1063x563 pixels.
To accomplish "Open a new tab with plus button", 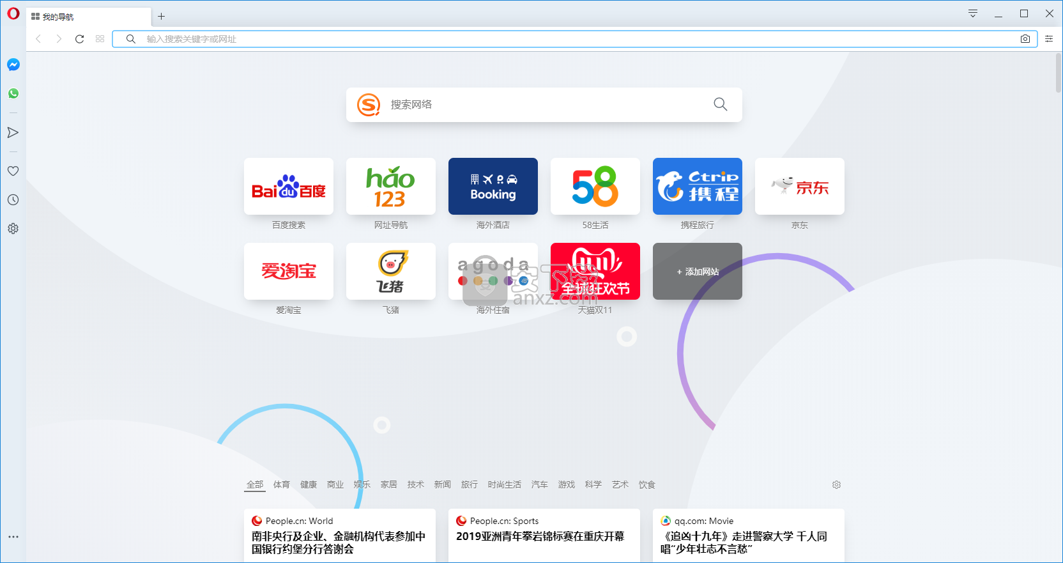I will (161, 17).
